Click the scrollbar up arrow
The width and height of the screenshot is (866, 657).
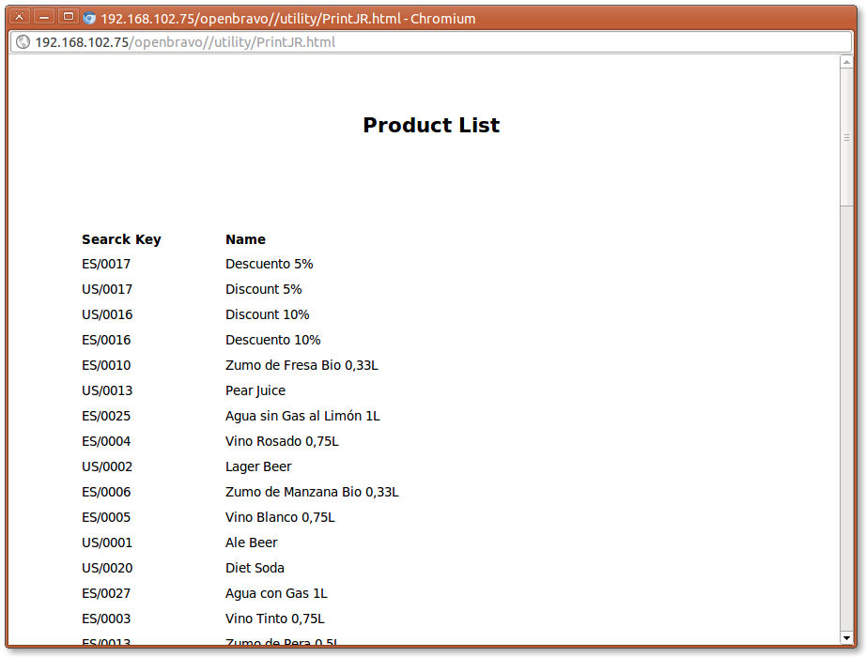(845, 63)
